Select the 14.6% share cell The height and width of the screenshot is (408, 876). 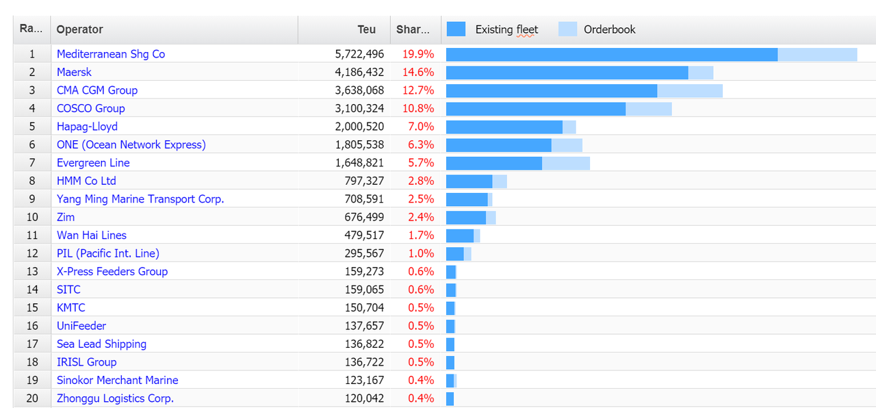pyautogui.click(x=418, y=72)
